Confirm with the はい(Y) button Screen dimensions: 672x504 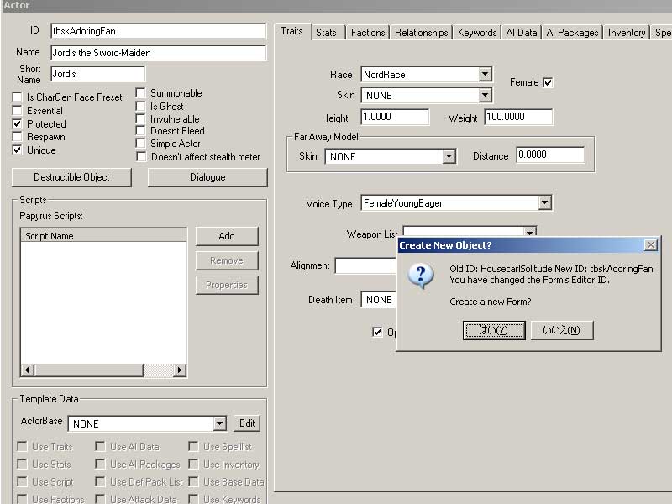pyautogui.click(x=494, y=330)
